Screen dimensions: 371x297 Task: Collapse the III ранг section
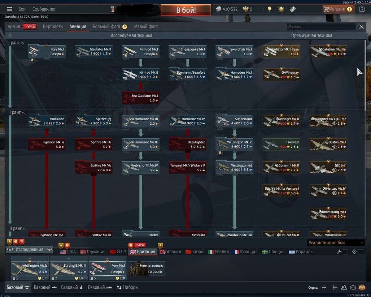tap(17, 229)
